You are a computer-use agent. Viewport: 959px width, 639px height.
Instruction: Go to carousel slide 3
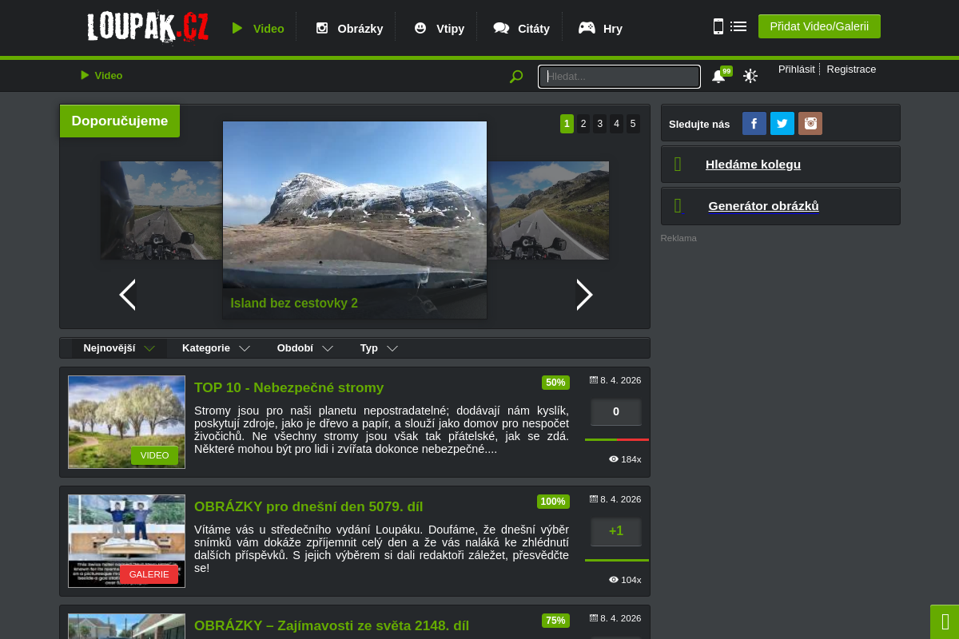[599, 124]
